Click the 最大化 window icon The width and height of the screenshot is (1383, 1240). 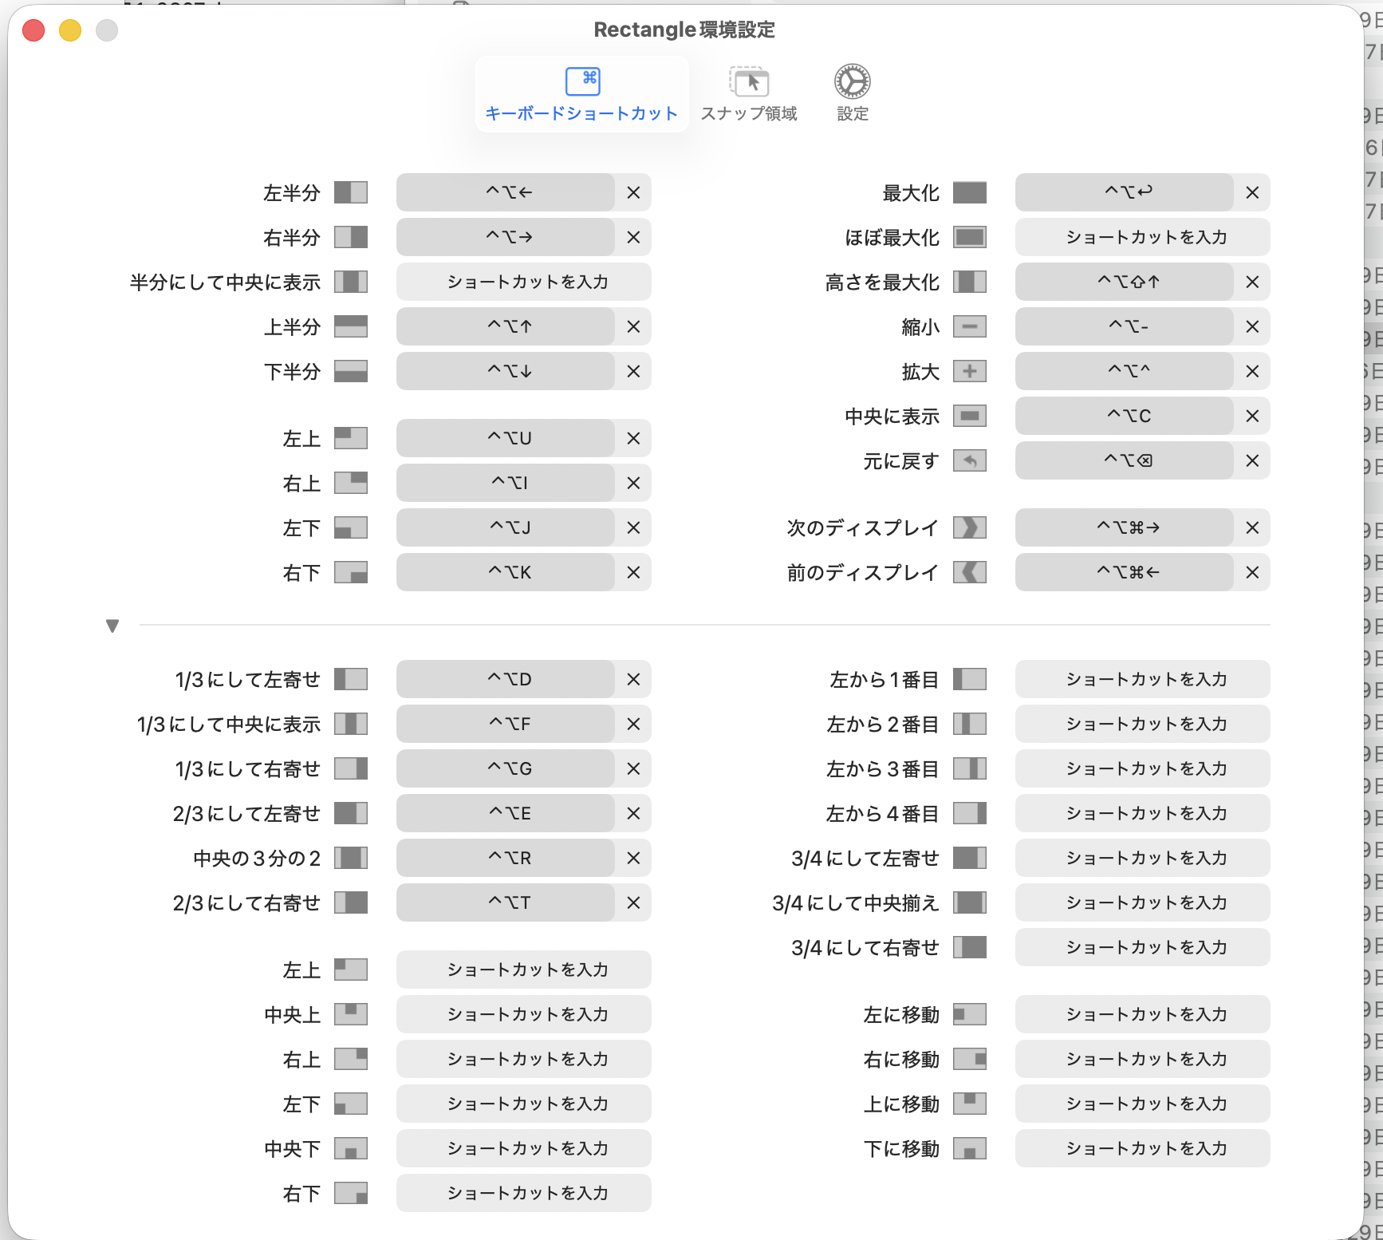coord(969,192)
